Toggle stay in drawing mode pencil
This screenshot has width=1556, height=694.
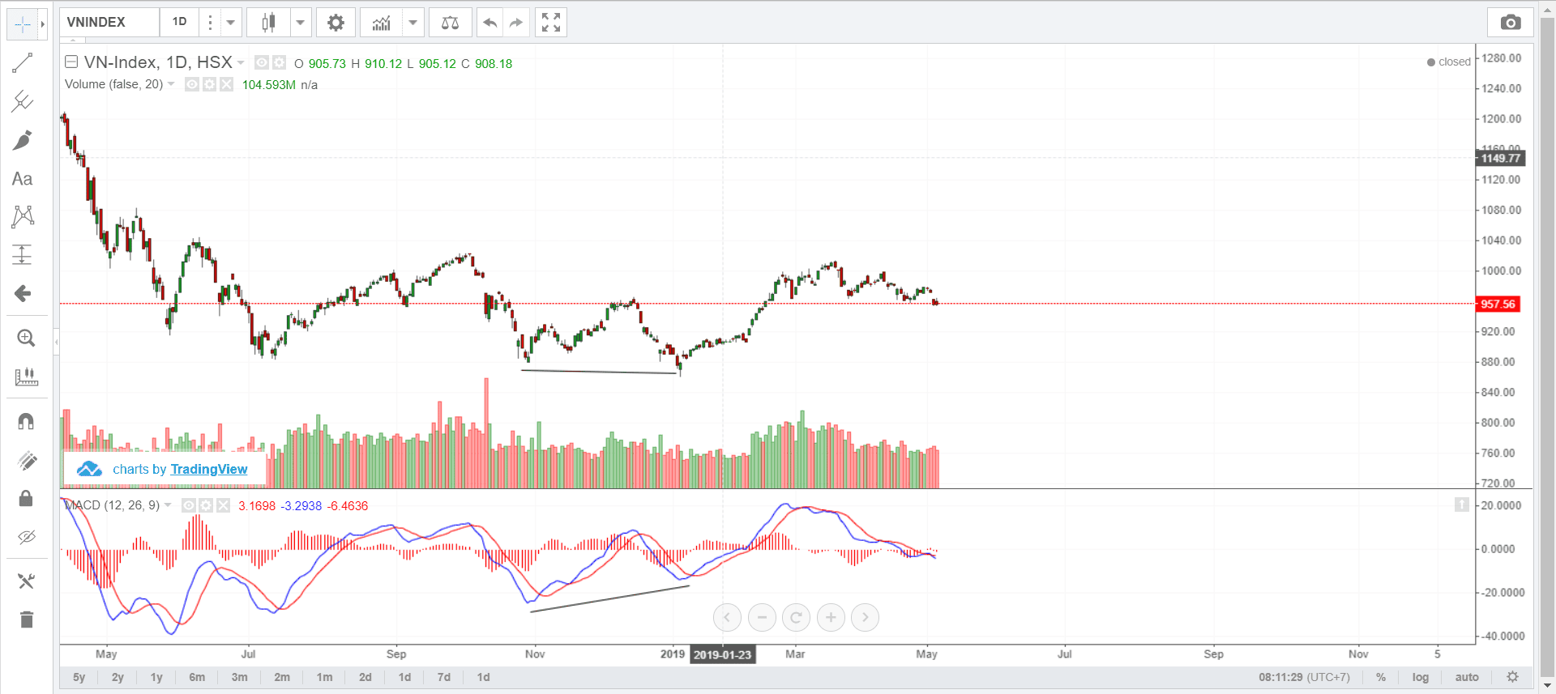click(x=26, y=460)
